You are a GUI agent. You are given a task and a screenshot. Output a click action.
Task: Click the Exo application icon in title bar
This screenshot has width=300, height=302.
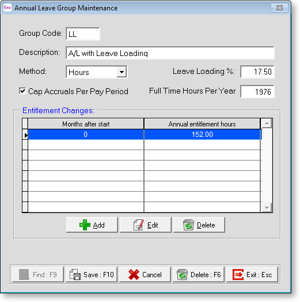pos(7,8)
